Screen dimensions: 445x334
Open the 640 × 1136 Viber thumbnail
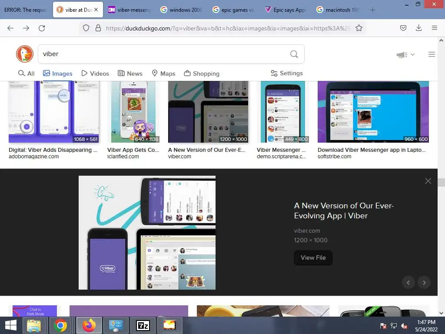coord(133,112)
